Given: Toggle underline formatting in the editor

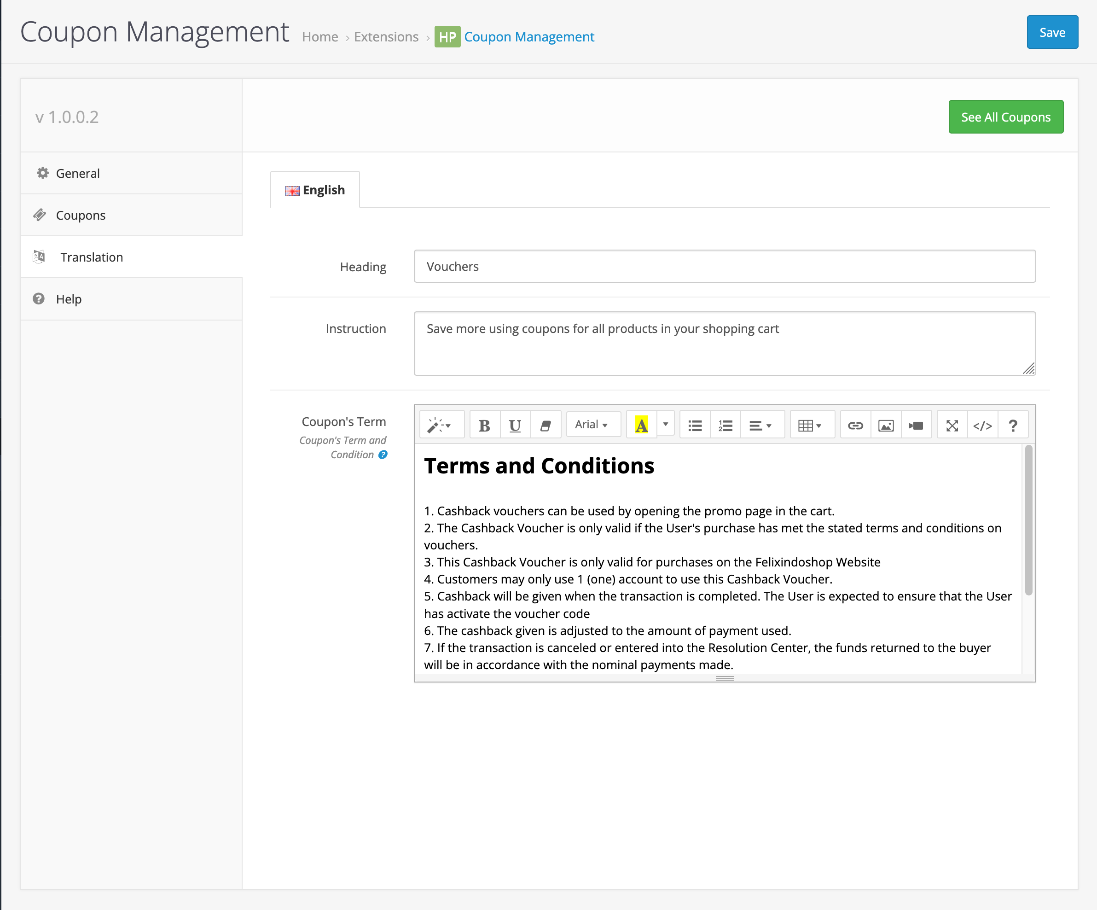Looking at the screenshot, I should (x=515, y=425).
